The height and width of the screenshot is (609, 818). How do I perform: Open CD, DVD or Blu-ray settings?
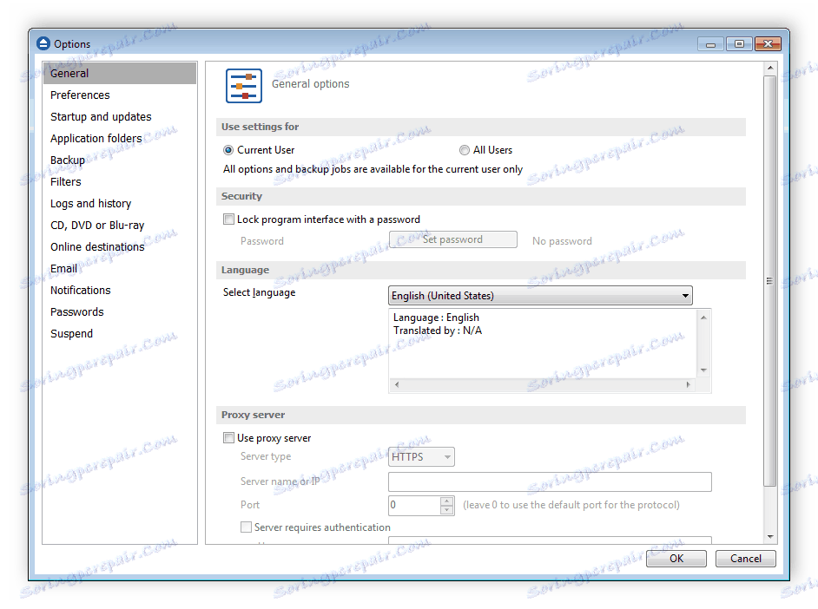(120, 226)
